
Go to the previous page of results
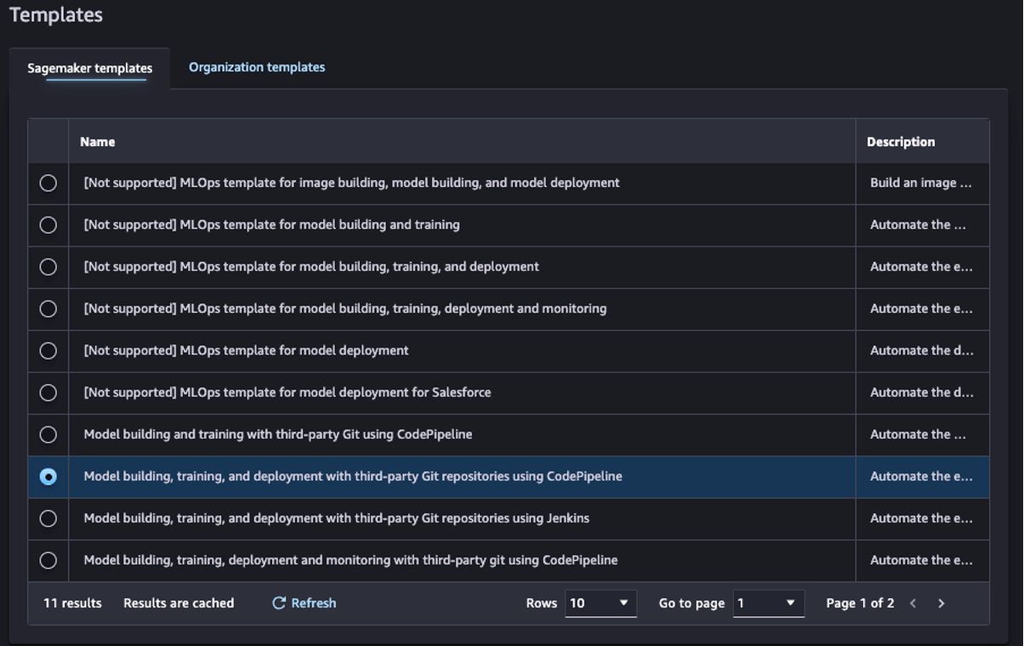[913, 603]
